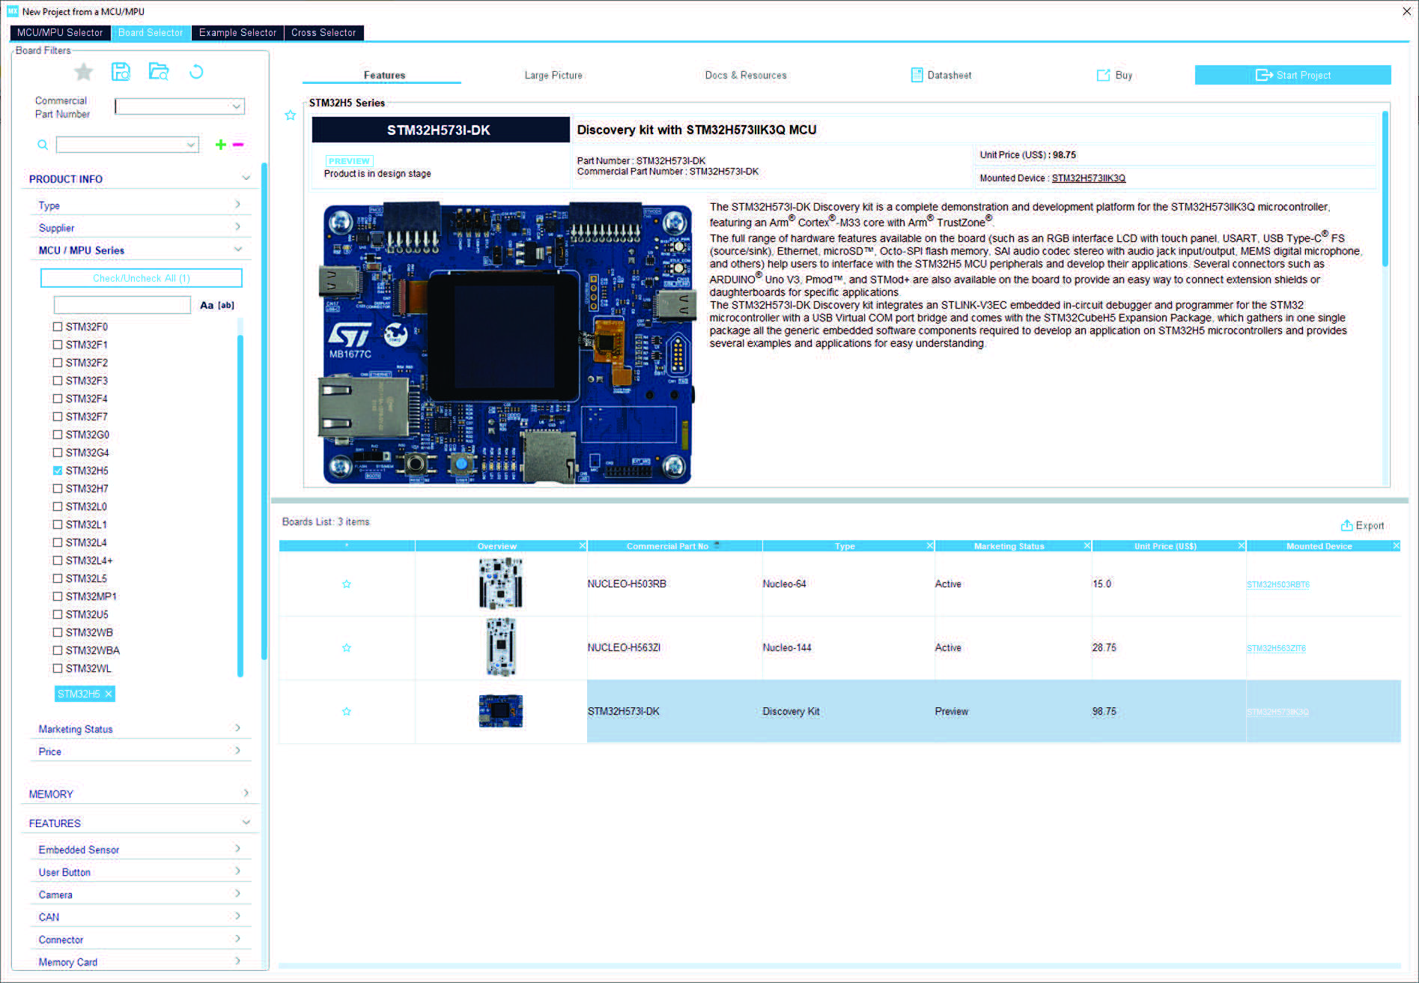This screenshot has width=1419, height=983.
Task: Star the NUCLEO-H503RB row
Action: pyautogui.click(x=347, y=584)
